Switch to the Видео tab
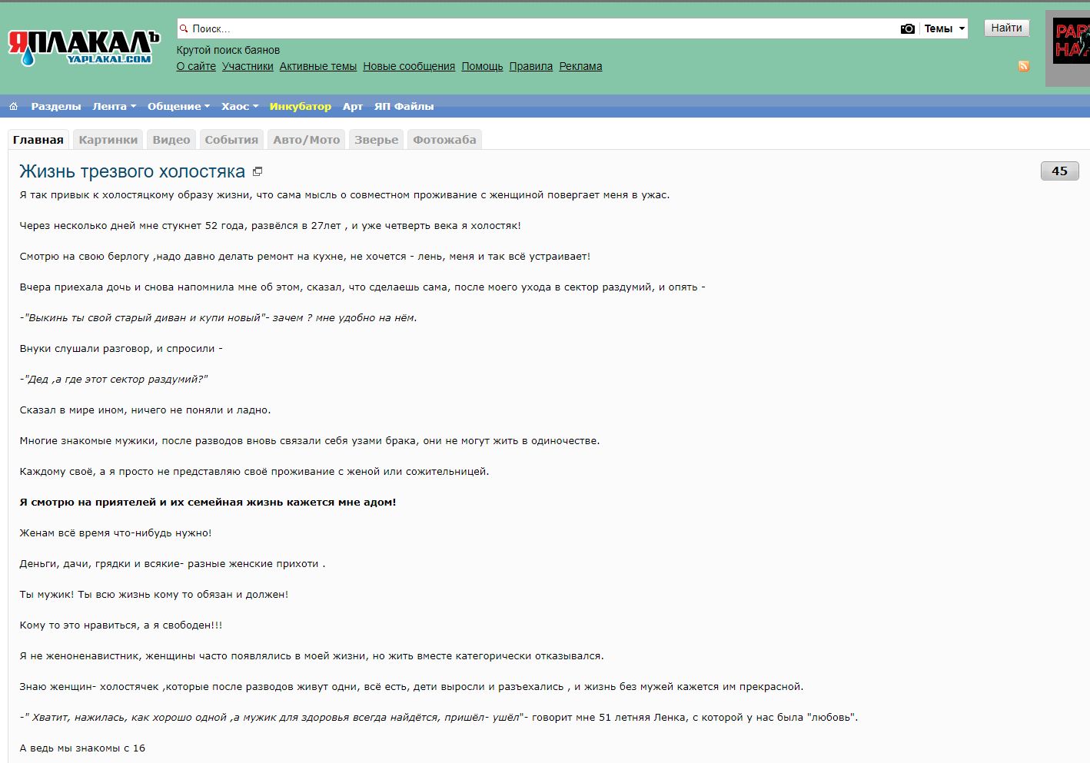 coord(171,140)
